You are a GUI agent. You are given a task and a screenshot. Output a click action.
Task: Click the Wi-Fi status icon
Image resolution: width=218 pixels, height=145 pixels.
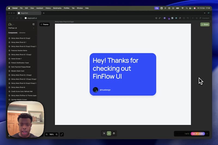[183, 8]
